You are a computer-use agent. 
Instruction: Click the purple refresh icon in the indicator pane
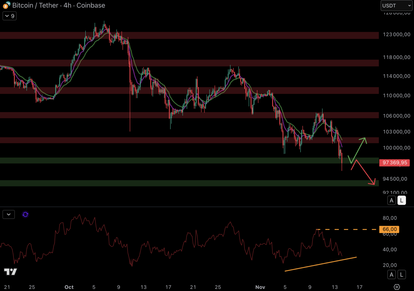[x=25, y=214]
